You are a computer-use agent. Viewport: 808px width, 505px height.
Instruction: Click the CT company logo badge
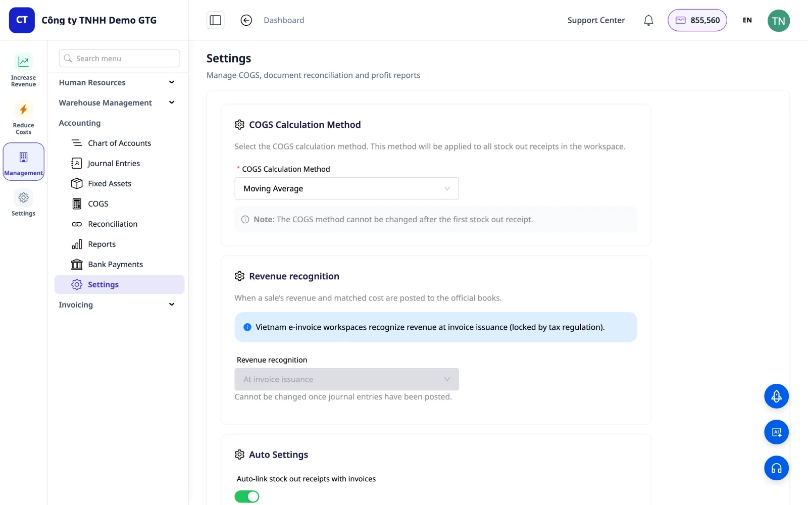22,20
